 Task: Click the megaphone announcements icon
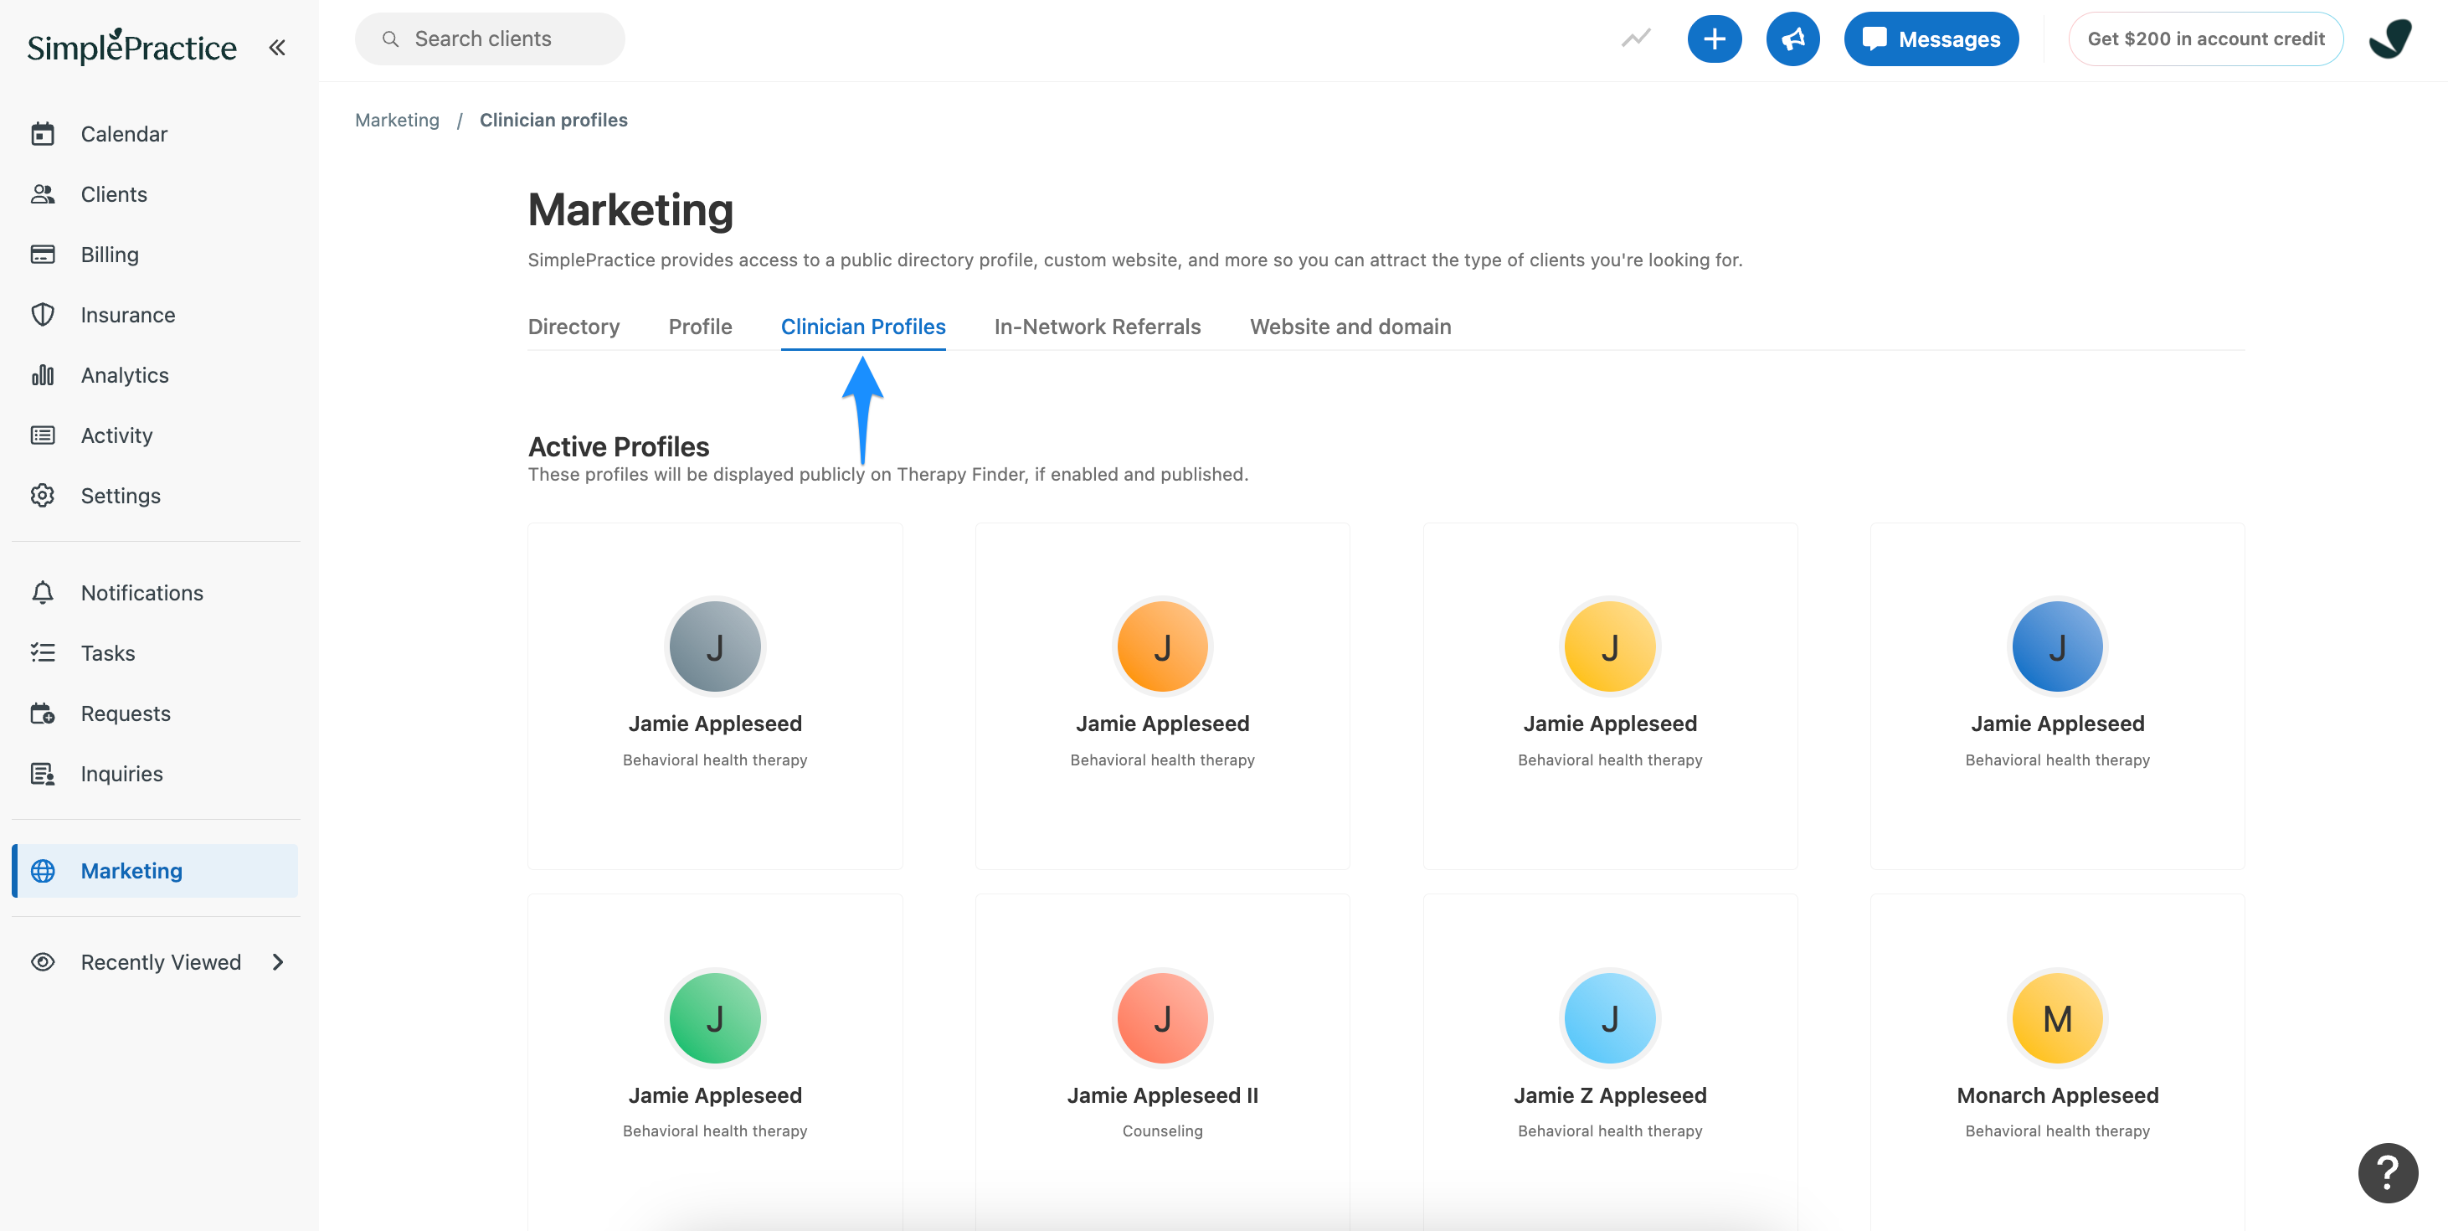point(1793,39)
